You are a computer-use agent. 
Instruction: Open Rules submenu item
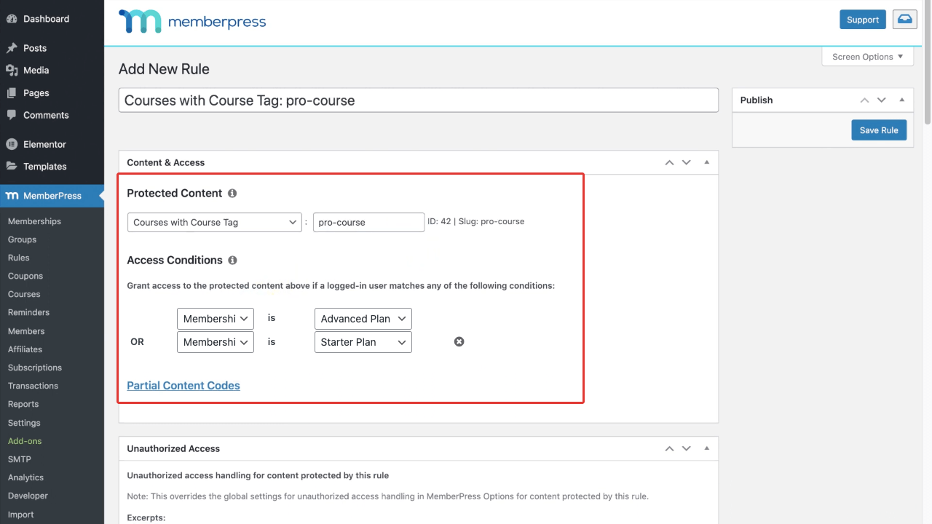19,258
